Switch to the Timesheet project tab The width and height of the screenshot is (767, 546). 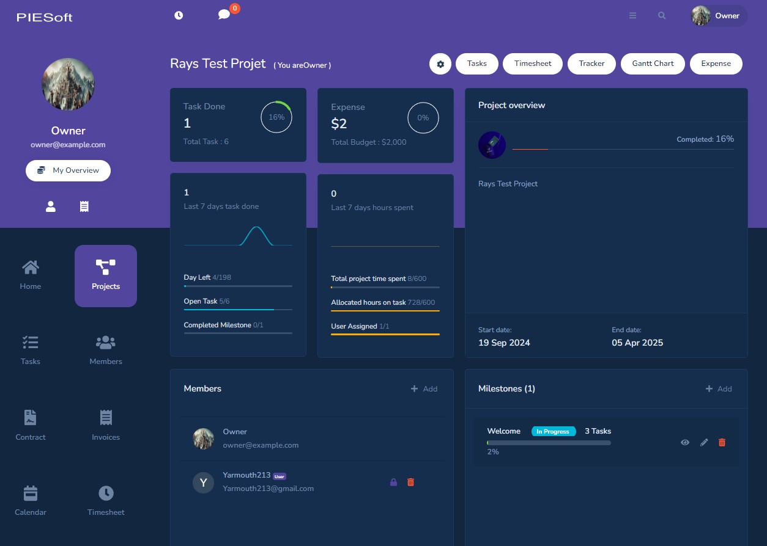532,64
